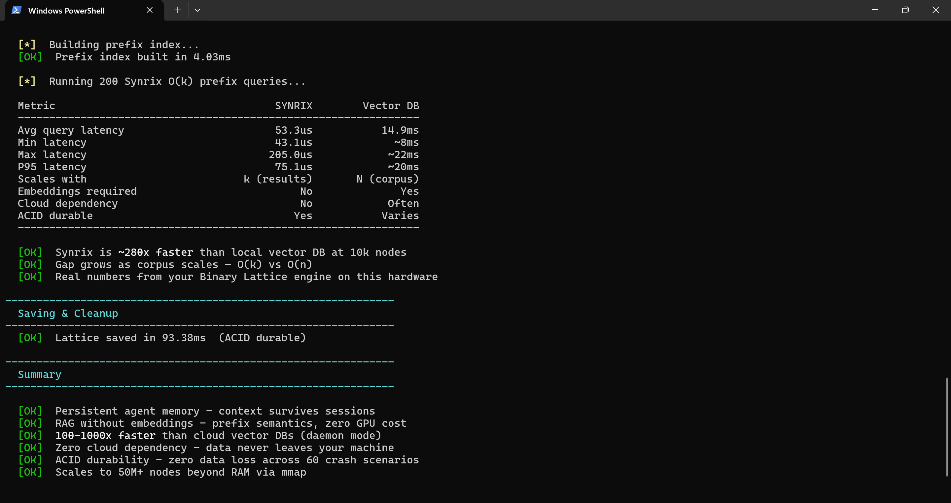Screen dimensions: 951x503
Task: Click the '~280x faster' highlighted text
Action: [x=156, y=252]
